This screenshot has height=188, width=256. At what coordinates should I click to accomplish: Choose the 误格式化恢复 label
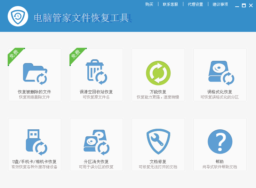220,92
